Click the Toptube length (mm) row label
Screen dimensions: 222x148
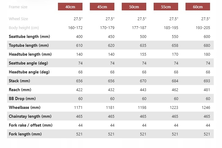29,46
